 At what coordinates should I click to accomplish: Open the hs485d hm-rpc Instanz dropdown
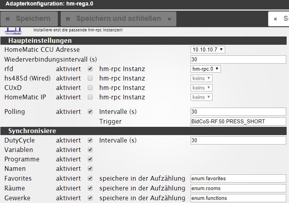[x=202, y=78]
